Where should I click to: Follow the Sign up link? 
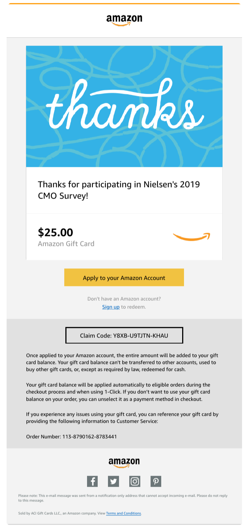[x=111, y=307]
